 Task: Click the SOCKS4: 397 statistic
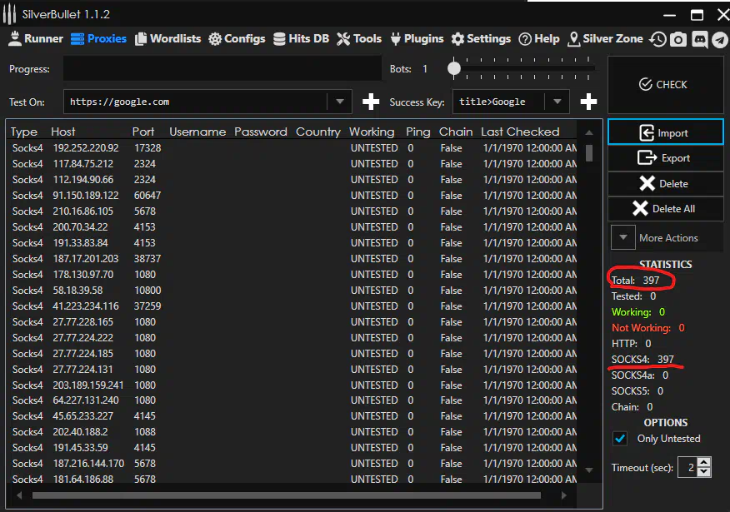point(642,359)
